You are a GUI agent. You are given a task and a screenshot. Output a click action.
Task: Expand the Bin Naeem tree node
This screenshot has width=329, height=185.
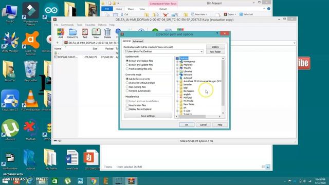[x=177, y=91]
